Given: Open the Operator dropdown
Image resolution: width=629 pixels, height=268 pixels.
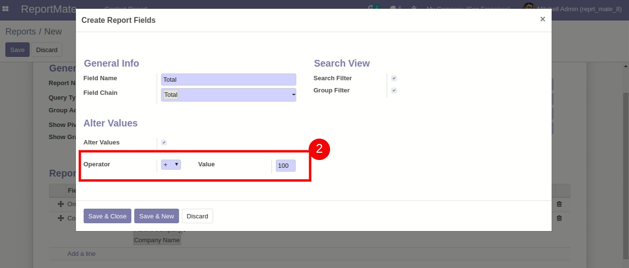Looking at the screenshot, I should [x=171, y=165].
